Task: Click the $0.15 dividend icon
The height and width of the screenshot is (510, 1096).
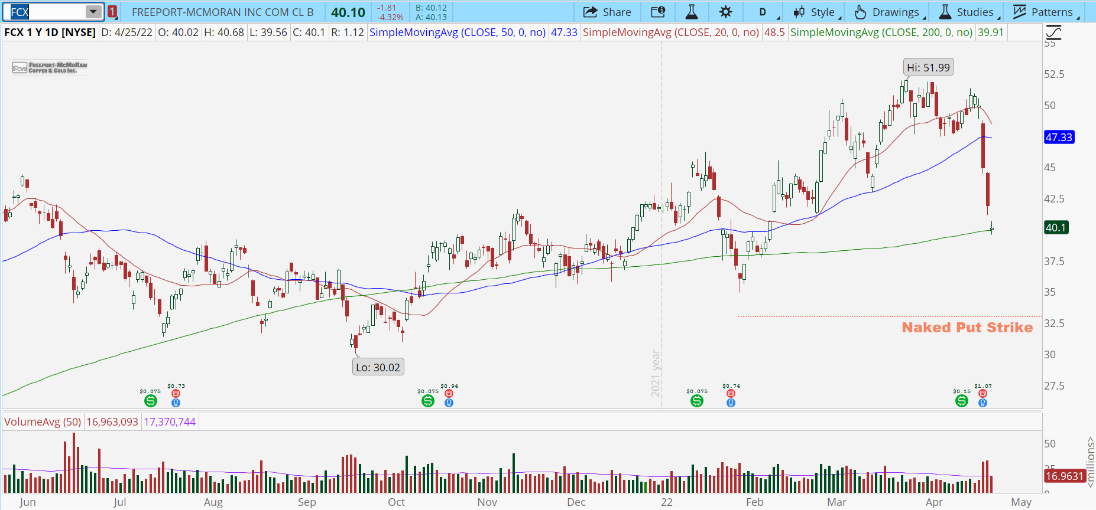Action: click(962, 401)
